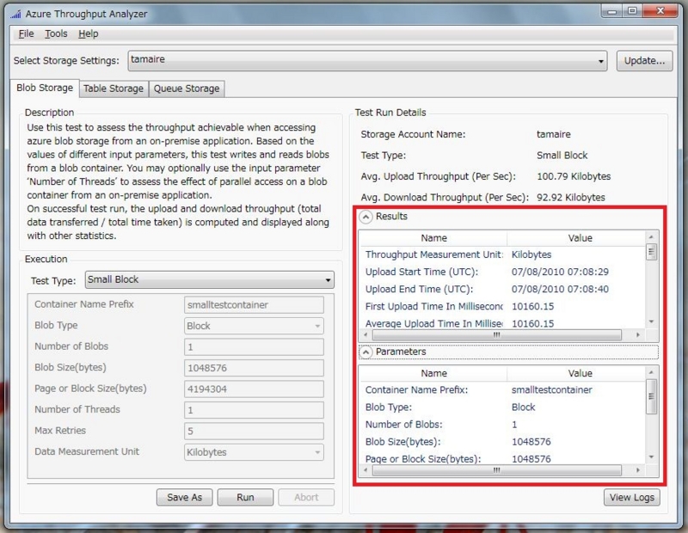This screenshot has height=533, width=688.
Task: Click the Abort button
Action: [306, 498]
